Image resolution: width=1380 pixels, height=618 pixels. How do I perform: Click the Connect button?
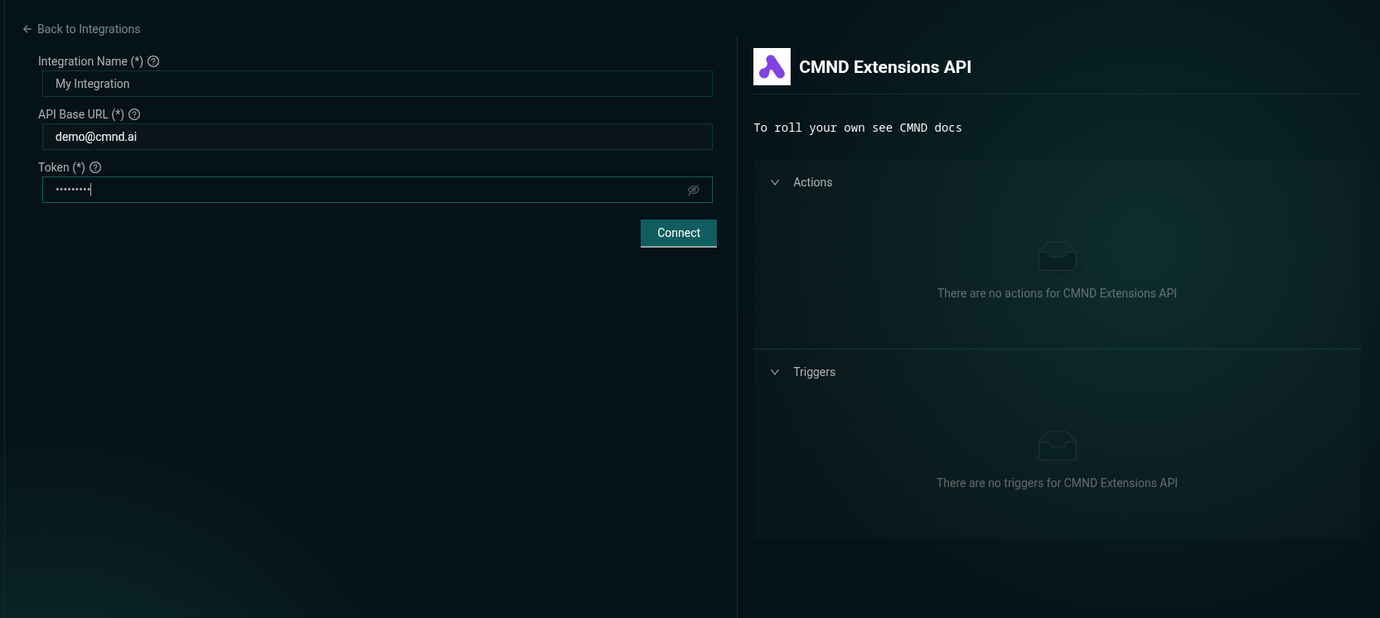pyautogui.click(x=679, y=233)
